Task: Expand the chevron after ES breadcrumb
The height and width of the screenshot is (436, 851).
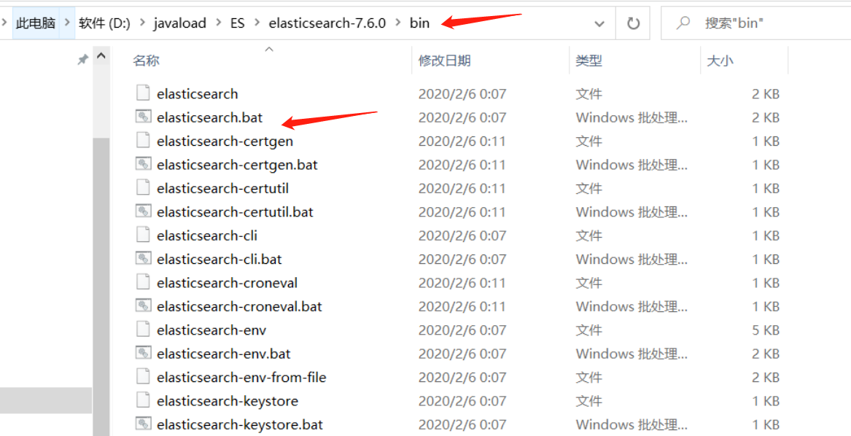Action: [x=257, y=23]
